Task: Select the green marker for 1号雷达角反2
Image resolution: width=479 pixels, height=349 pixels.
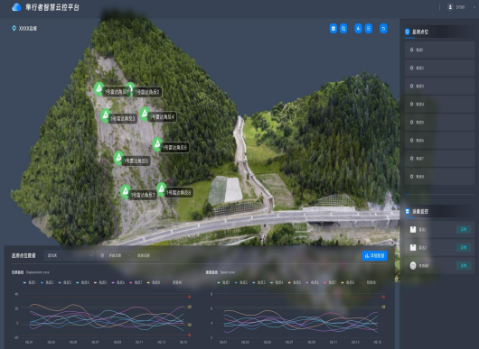Action: 130,88
